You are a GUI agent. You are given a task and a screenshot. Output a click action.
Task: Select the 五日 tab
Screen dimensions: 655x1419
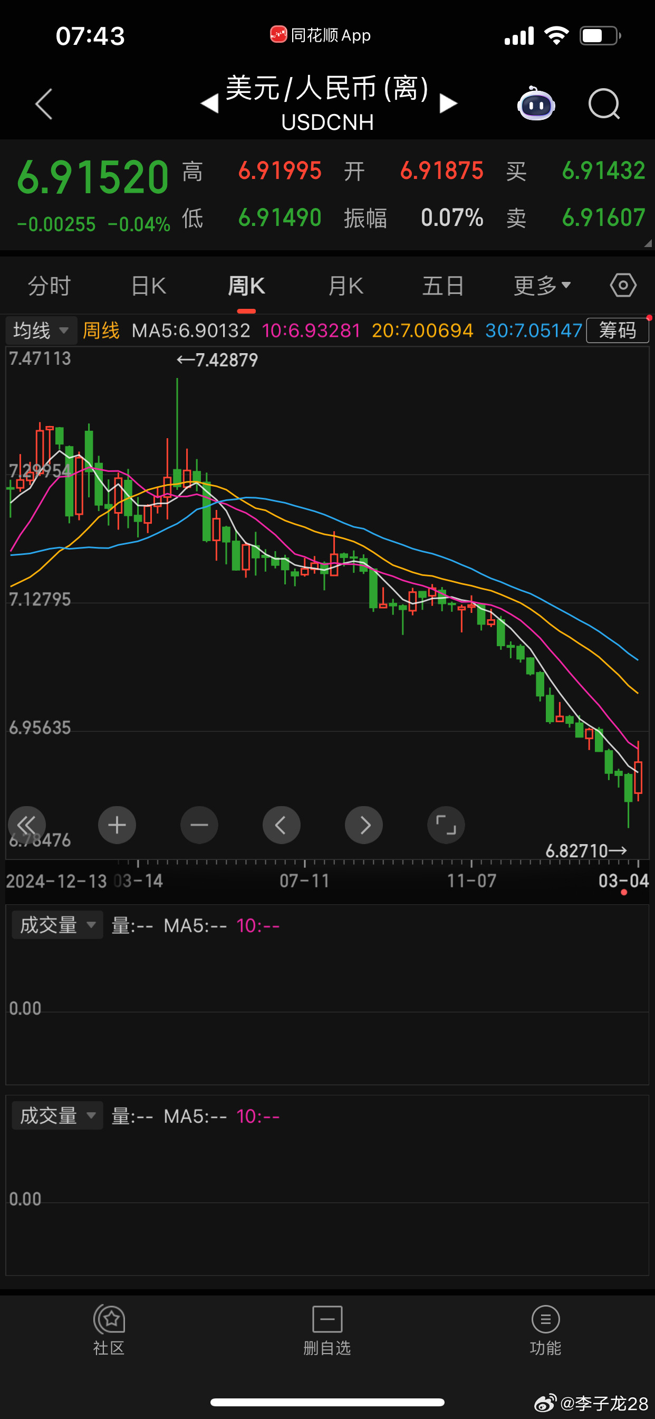(x=443, y=286)
